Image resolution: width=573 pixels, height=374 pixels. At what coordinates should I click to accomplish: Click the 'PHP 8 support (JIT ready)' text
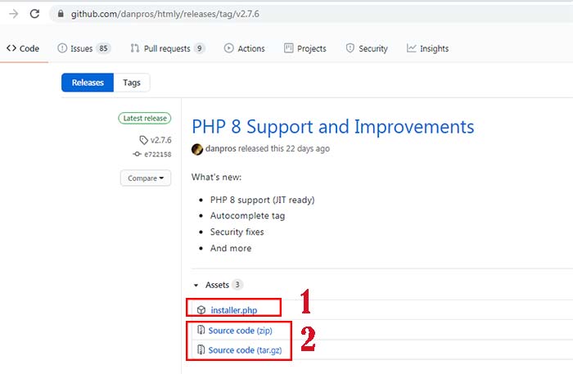tap(263, 201)
